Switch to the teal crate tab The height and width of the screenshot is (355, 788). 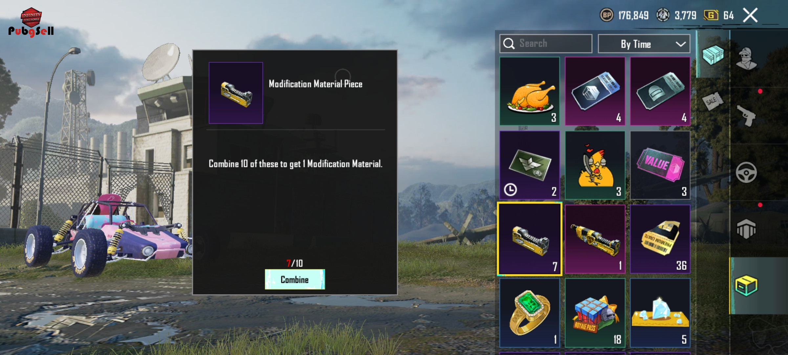click(x=713, y=55)
